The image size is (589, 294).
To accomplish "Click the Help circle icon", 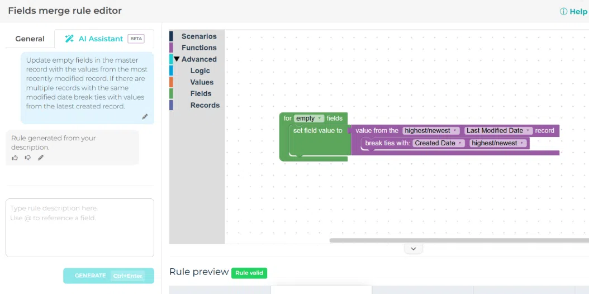I will click(x=563, y=12).
